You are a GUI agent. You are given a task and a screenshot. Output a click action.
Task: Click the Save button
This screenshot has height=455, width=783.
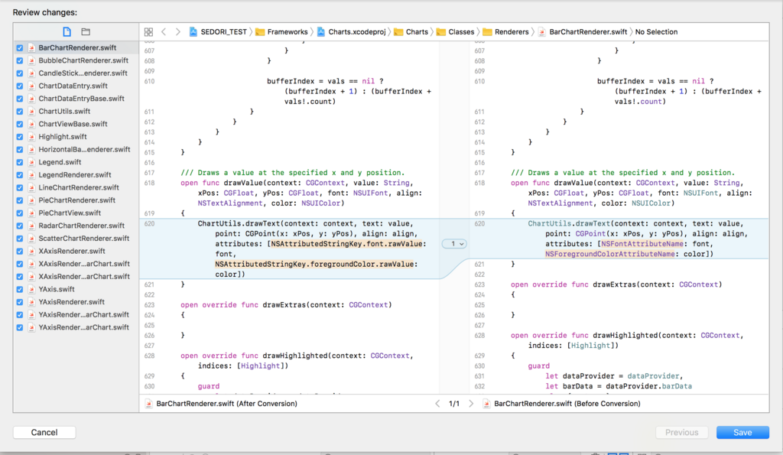[742, 433]
